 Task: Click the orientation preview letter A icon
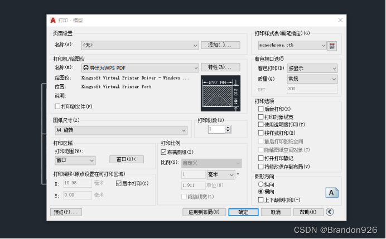[x=332, y=193]
